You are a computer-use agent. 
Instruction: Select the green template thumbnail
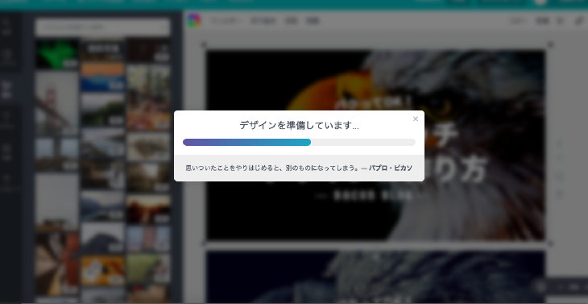(x=57, y=54)
